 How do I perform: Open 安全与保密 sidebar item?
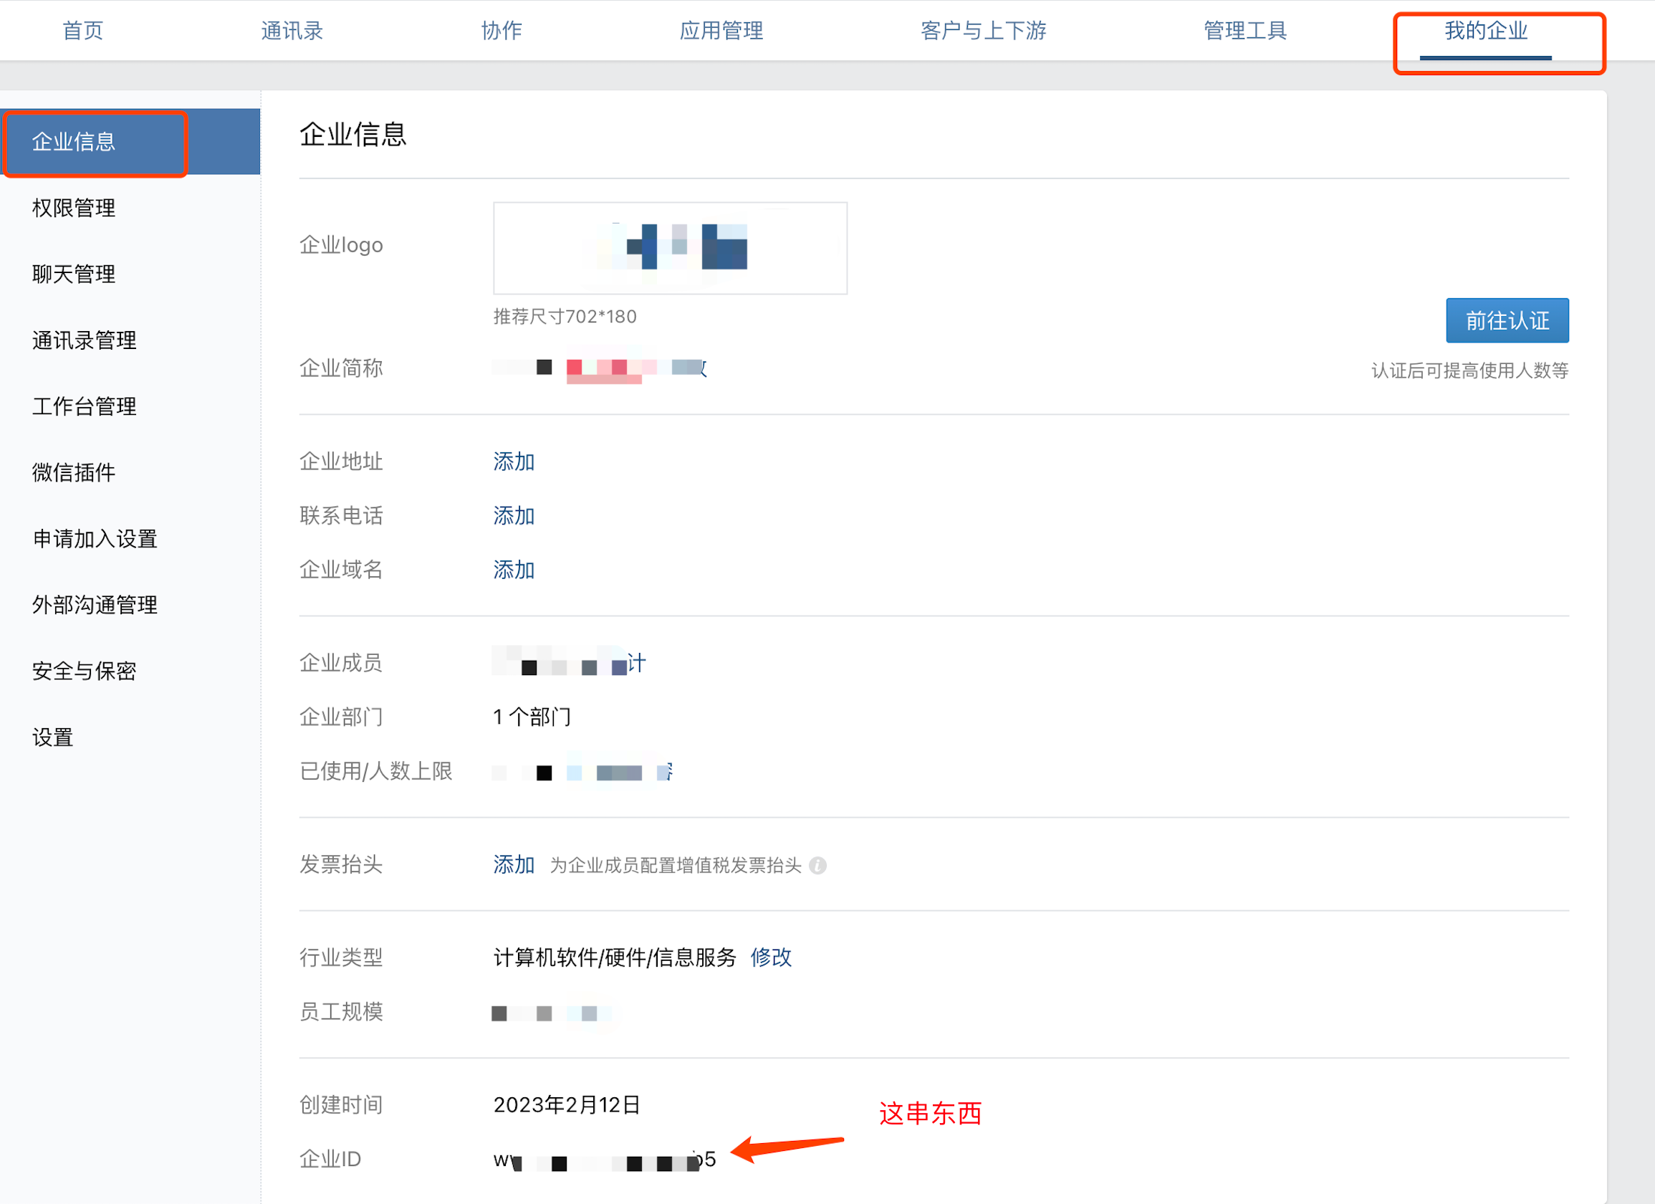click(x=84, y=671)
